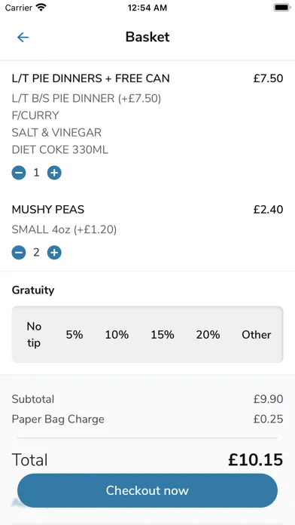Viewport: 295px width, 525px height.
Task: Decrease pie dinner quantity with minus icon
Action: (x=19, y=173)
